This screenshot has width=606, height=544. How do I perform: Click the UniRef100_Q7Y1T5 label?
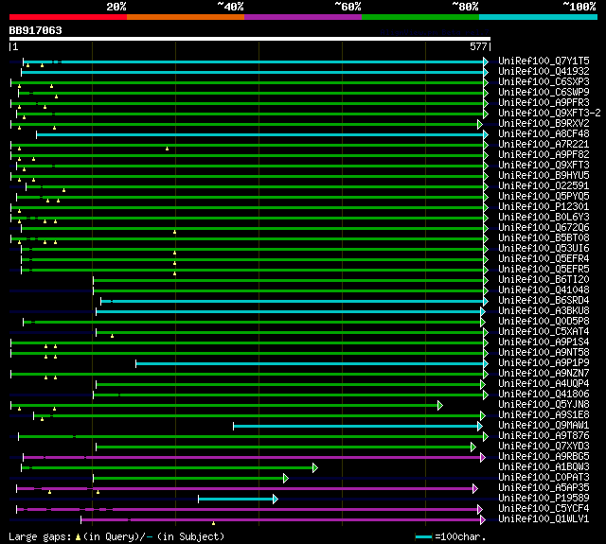coord(544,61)
